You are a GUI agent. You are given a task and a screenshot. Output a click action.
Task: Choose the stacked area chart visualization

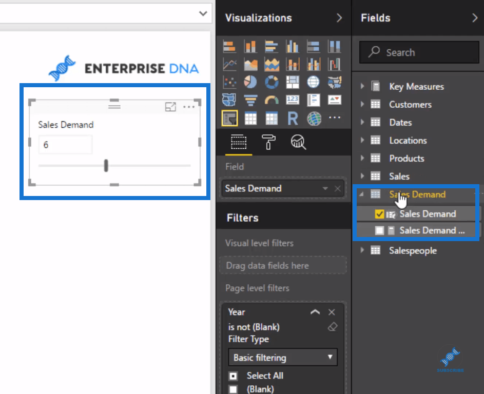pos(272,65)
